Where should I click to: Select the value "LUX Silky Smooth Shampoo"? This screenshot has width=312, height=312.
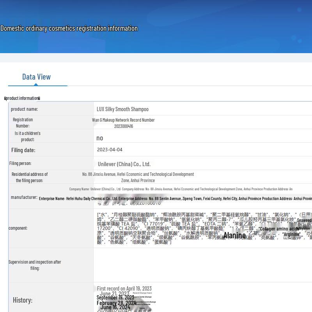click(122, 109)
